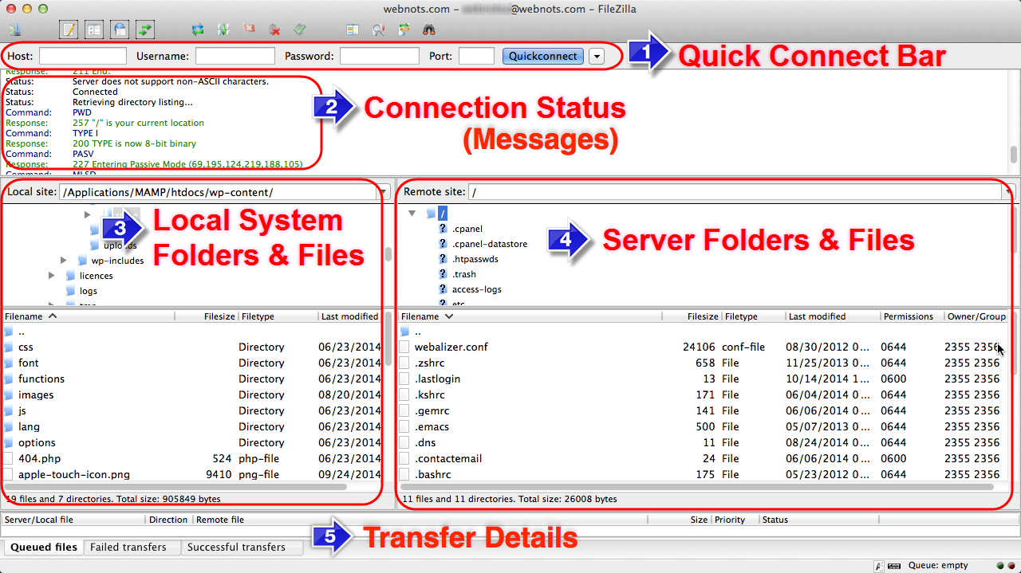Viewport: 1021px width, 573px height.
Task: Refresh the file and folder lists
Action: point(198,30)
